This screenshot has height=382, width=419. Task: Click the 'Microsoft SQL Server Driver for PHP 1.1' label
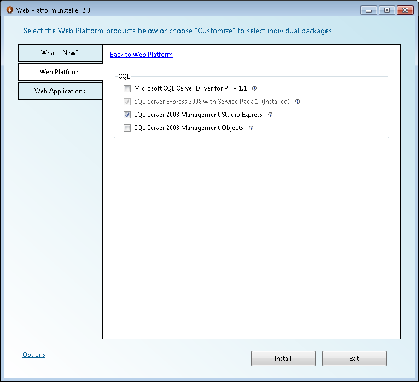tap(190, 88)
